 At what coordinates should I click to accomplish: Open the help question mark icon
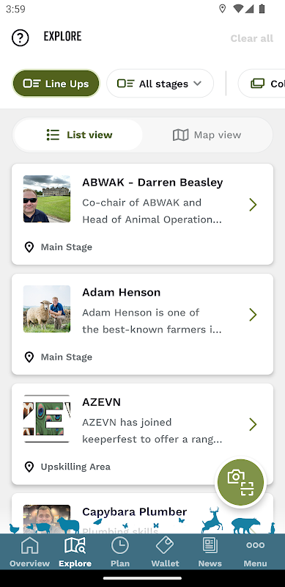[x=21, y=38]
